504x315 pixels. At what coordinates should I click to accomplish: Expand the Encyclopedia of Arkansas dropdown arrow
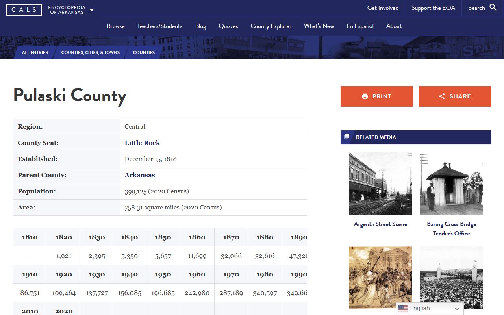coord(92,10)
